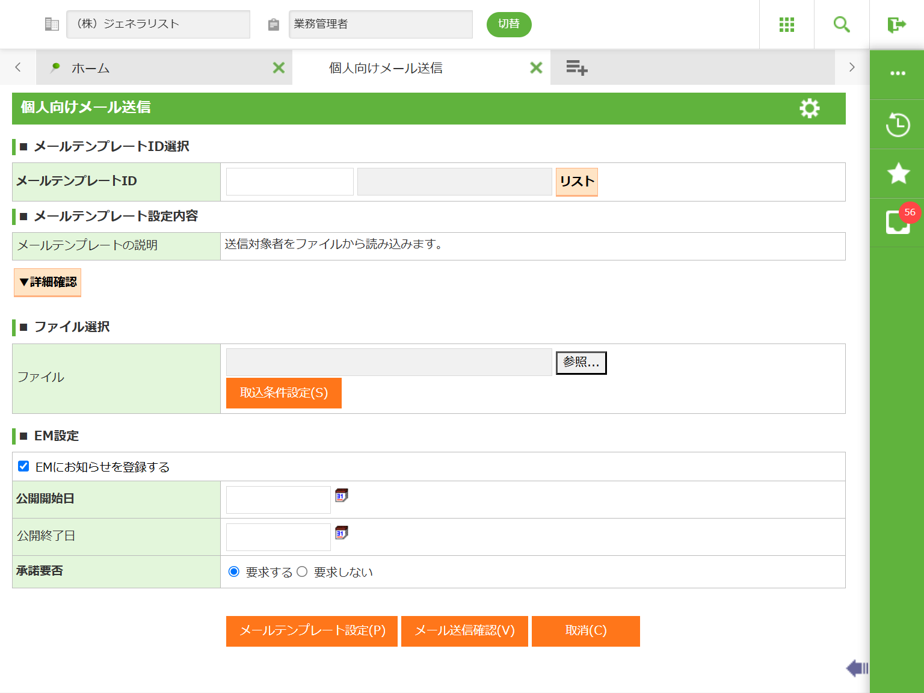Click the メールテンプレートID code input
Viewport: 924px width, 693px height.
point(290,182)
